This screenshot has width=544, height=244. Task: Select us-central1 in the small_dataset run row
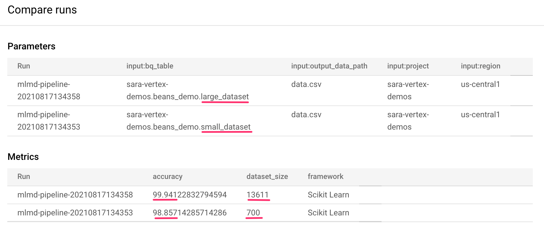pos(480,115)
